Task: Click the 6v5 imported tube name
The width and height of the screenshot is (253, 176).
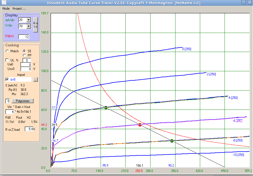Action: (x=13, y=80)
